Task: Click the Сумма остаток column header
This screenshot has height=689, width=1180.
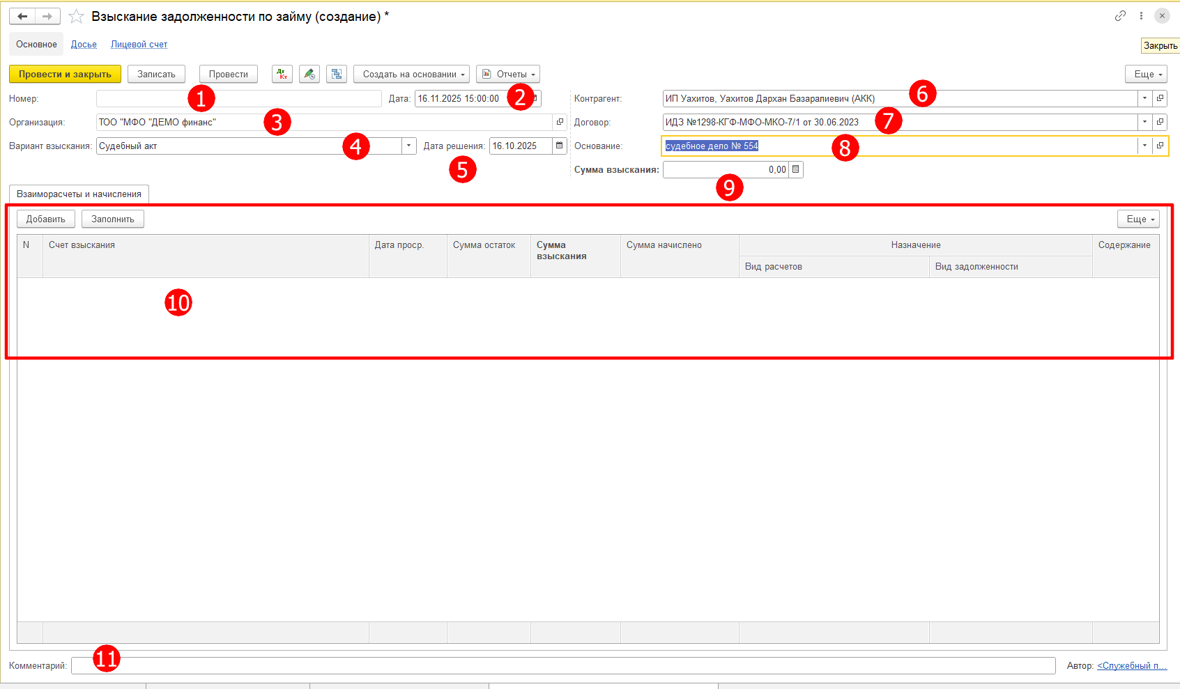Action: point(489,256)
